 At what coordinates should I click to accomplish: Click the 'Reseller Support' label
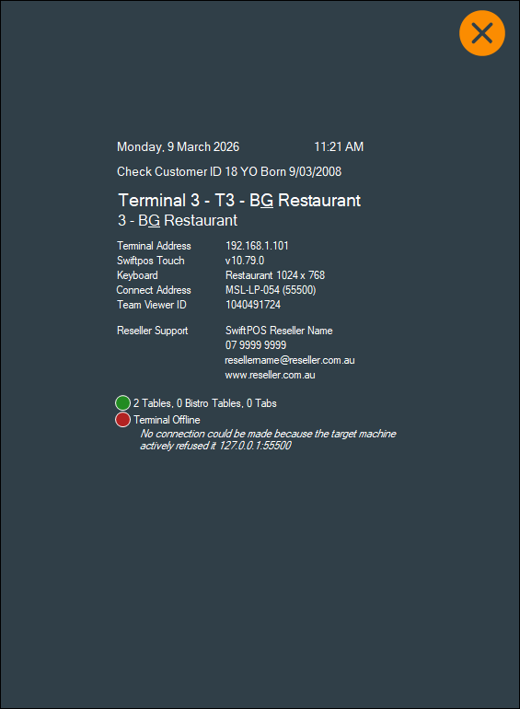pos(152,331)
